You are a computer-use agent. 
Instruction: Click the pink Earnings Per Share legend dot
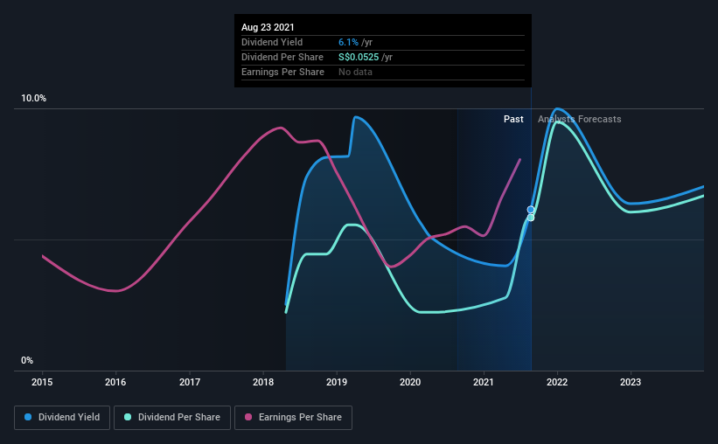coord(248,417)
